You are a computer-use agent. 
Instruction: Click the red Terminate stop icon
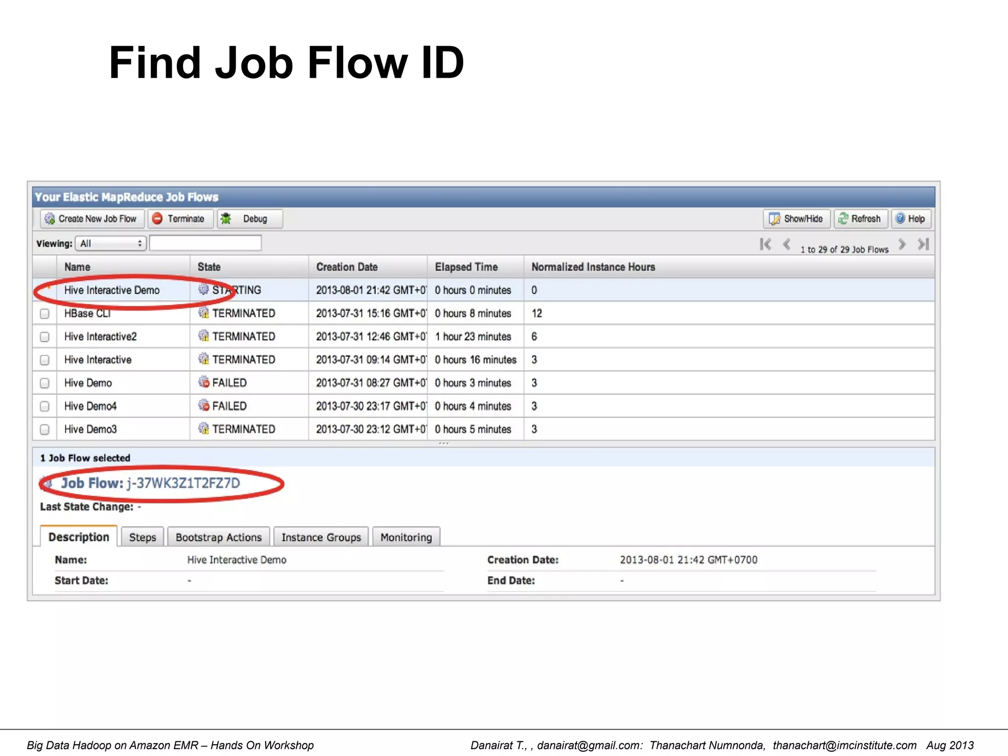(157, 219)
